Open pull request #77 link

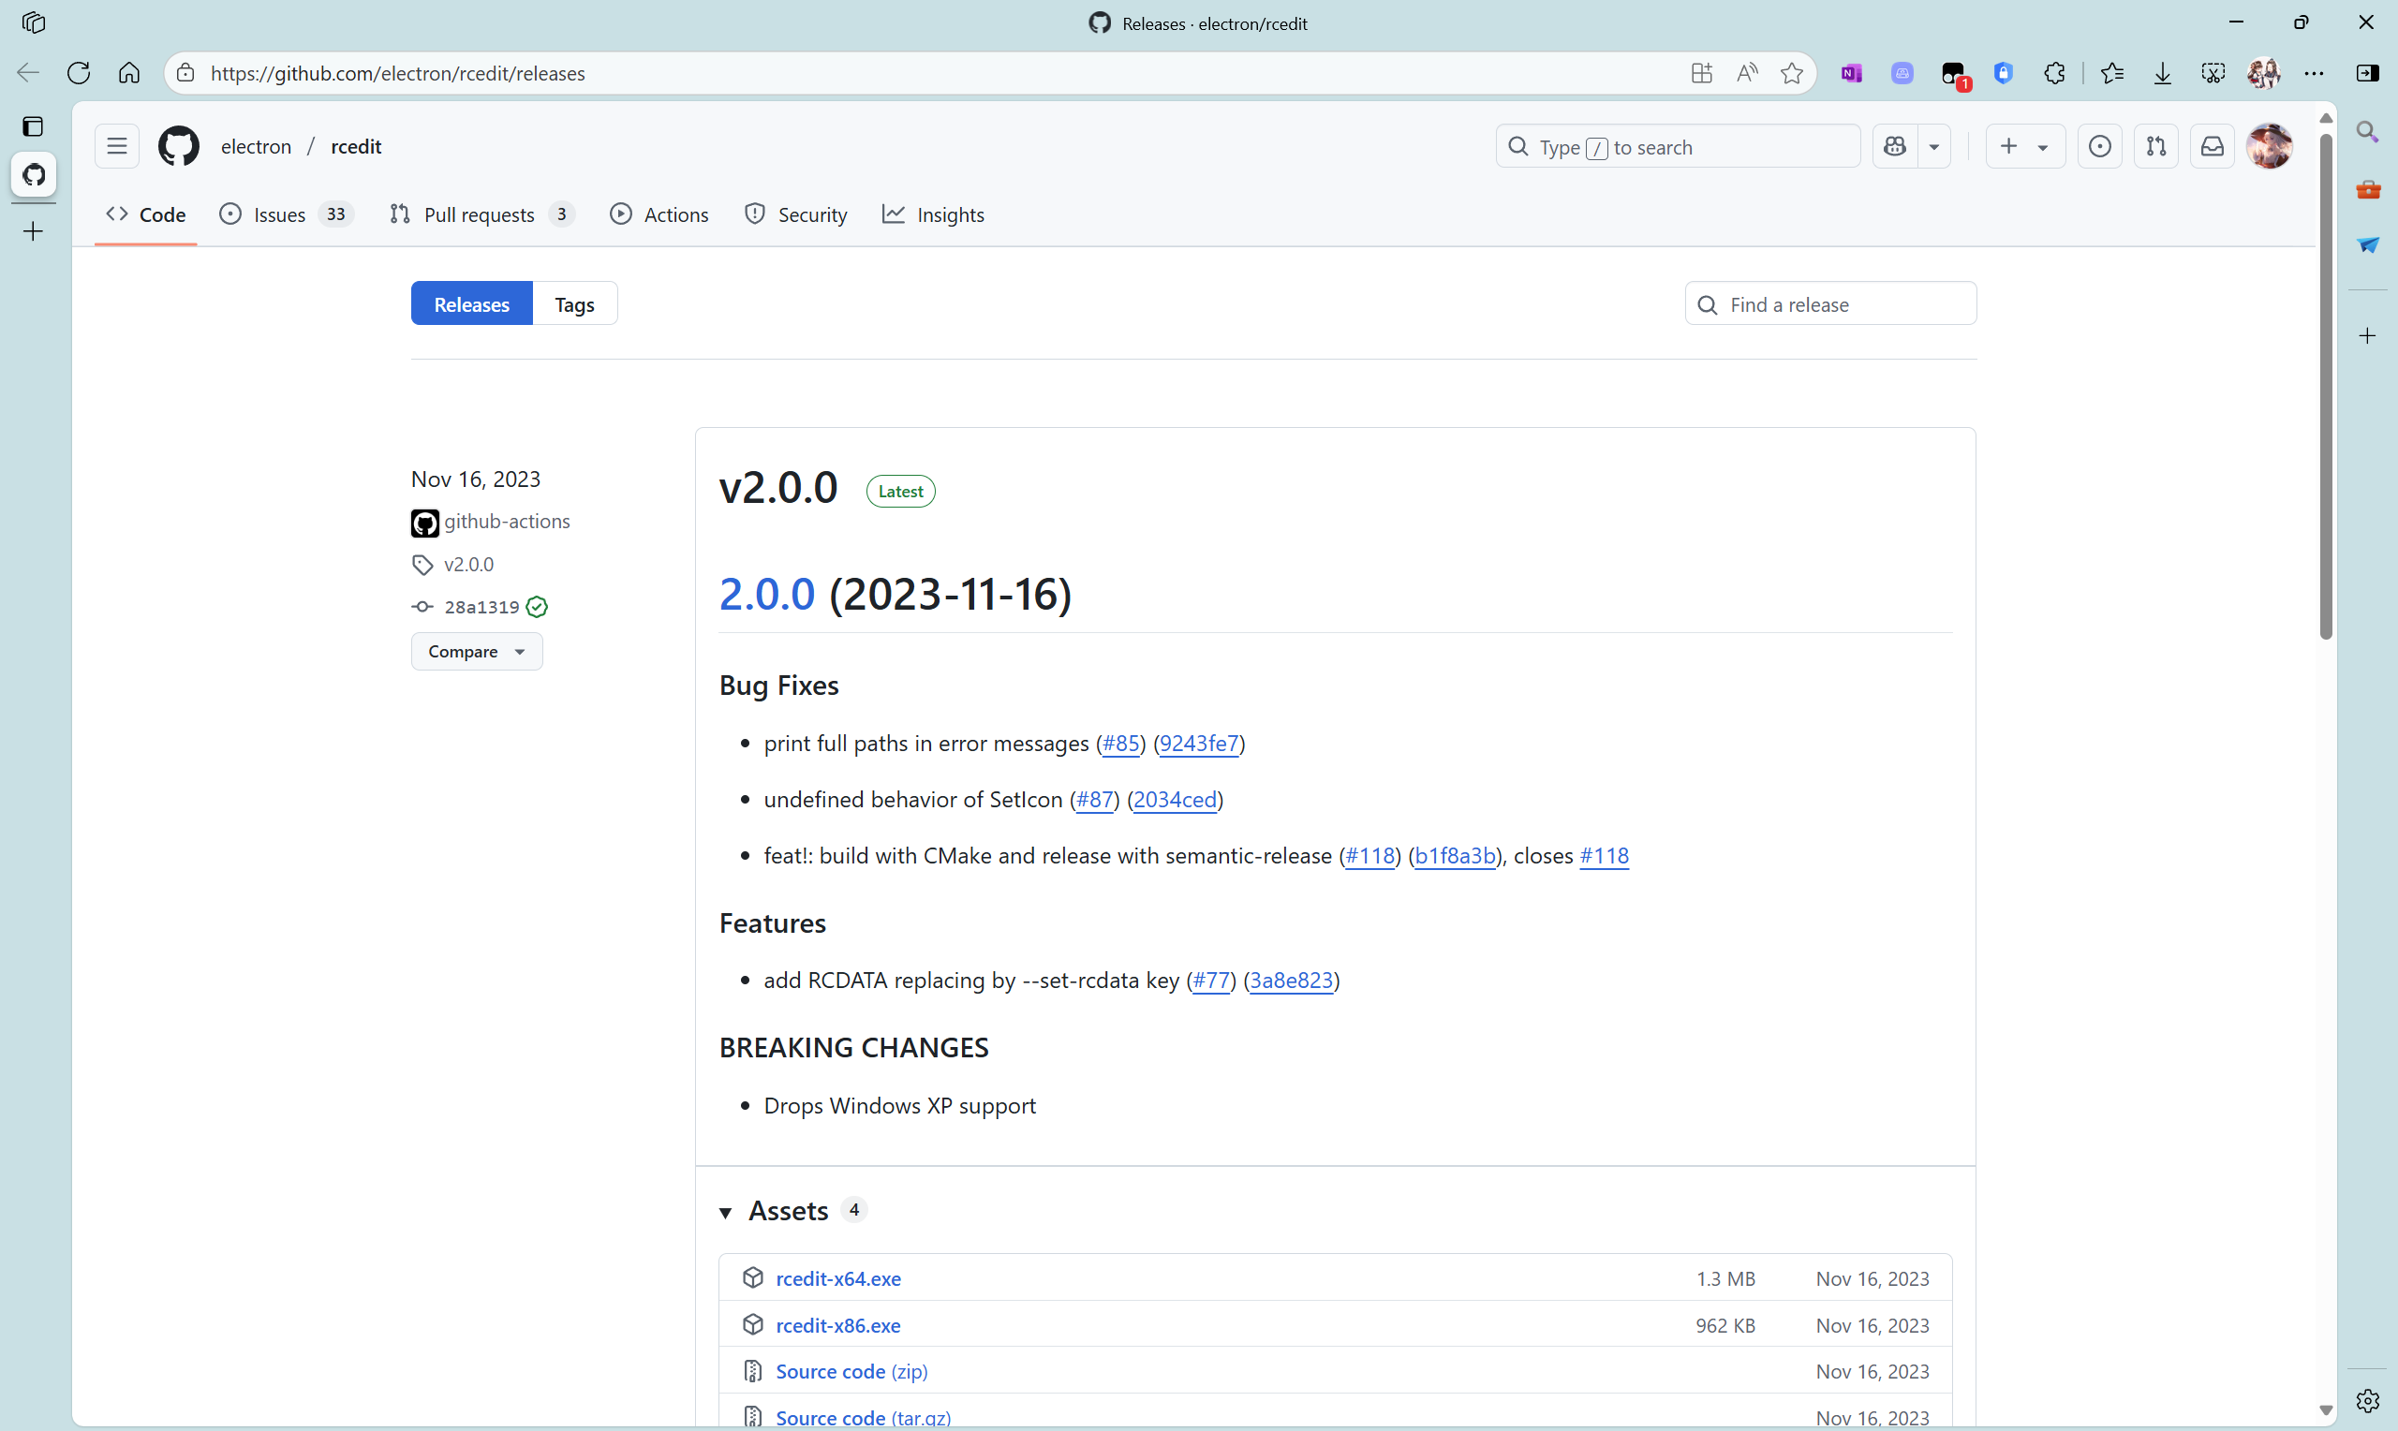pos(1211,980)
